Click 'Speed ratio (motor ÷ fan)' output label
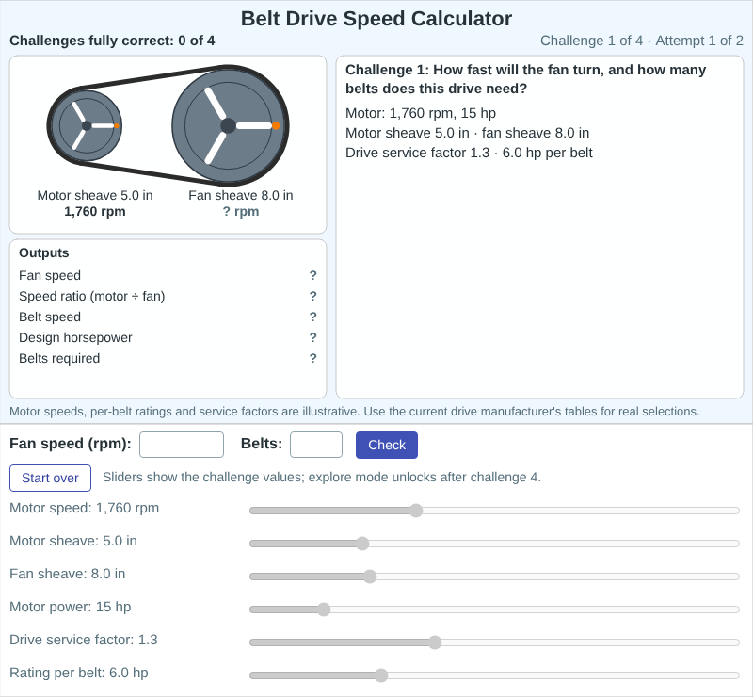This screenshot has height=699, width=753. point(92,296)
